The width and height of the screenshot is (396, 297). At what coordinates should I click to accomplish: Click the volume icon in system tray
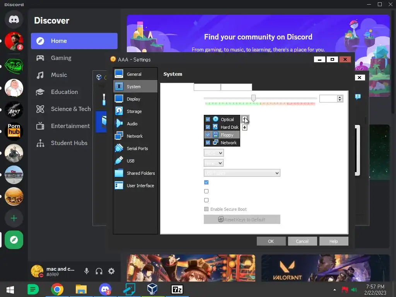354,289
